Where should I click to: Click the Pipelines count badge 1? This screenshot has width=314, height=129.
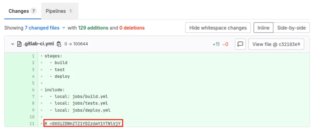click(70, 11)
